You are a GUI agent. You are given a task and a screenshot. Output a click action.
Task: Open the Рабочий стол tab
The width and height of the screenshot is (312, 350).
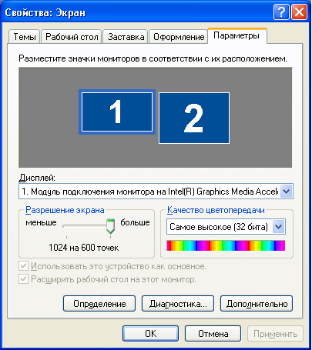(72, 37)
